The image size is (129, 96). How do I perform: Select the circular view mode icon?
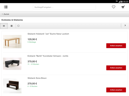coord(18,26)
